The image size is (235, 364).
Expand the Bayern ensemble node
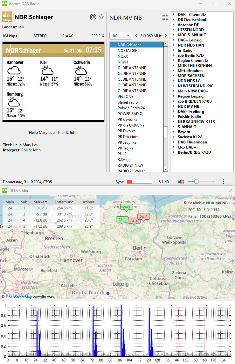(x=174, y=132)
